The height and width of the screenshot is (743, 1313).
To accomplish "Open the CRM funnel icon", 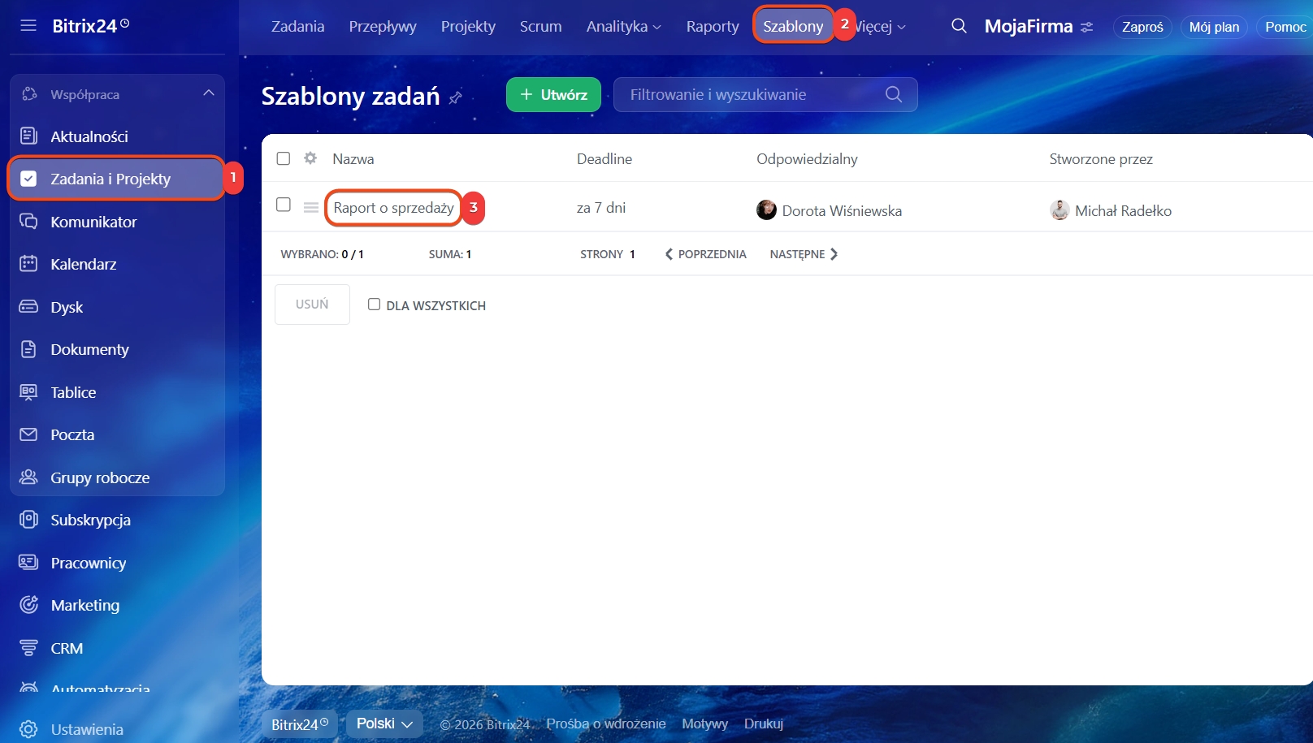I will click(28, 647).
